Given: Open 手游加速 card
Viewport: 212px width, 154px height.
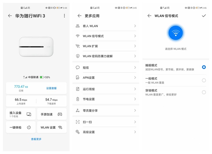Looking at the screenshot, I should click(x=52, y=114).
